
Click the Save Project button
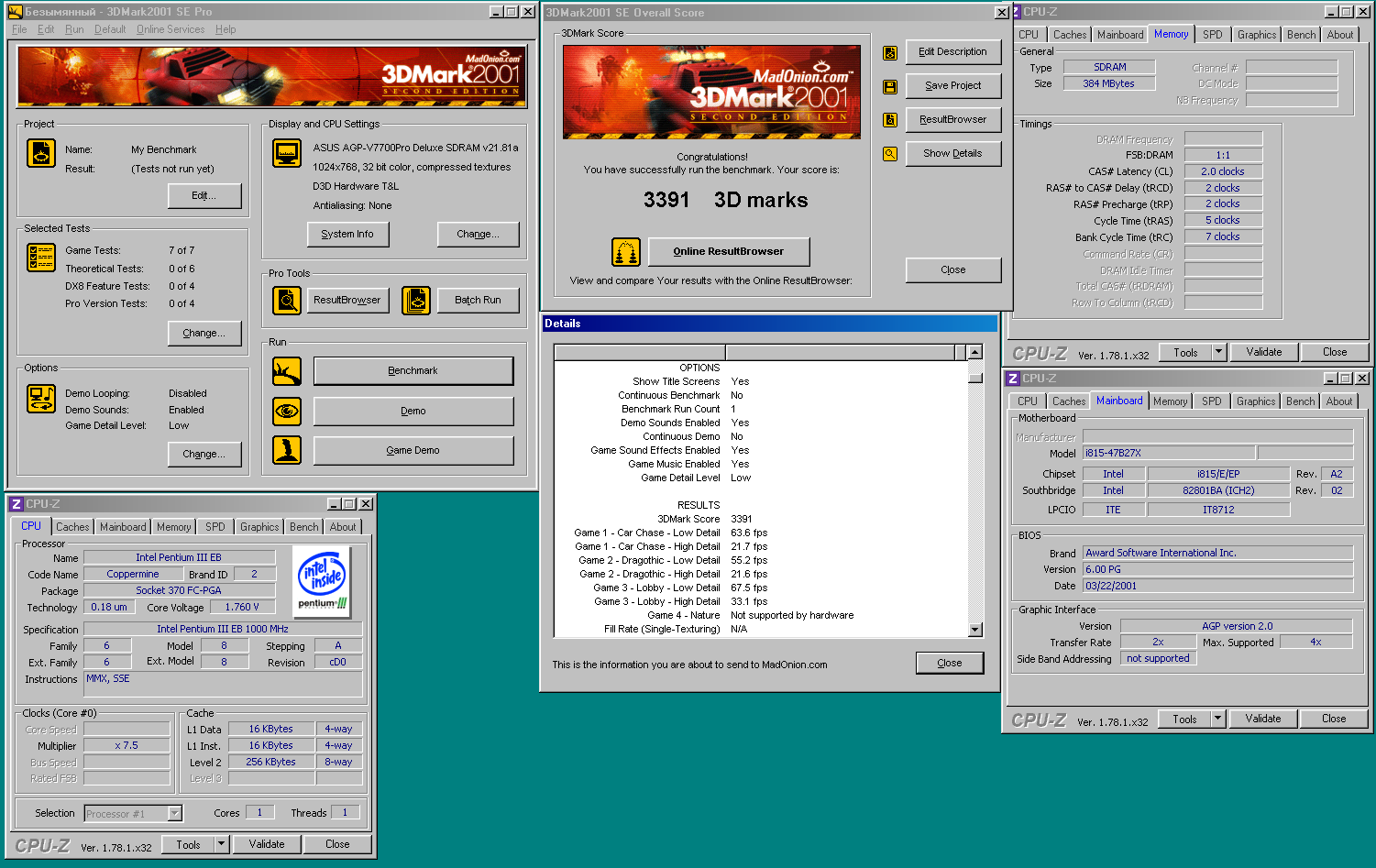pyautogui.click(x=953, y=86)
